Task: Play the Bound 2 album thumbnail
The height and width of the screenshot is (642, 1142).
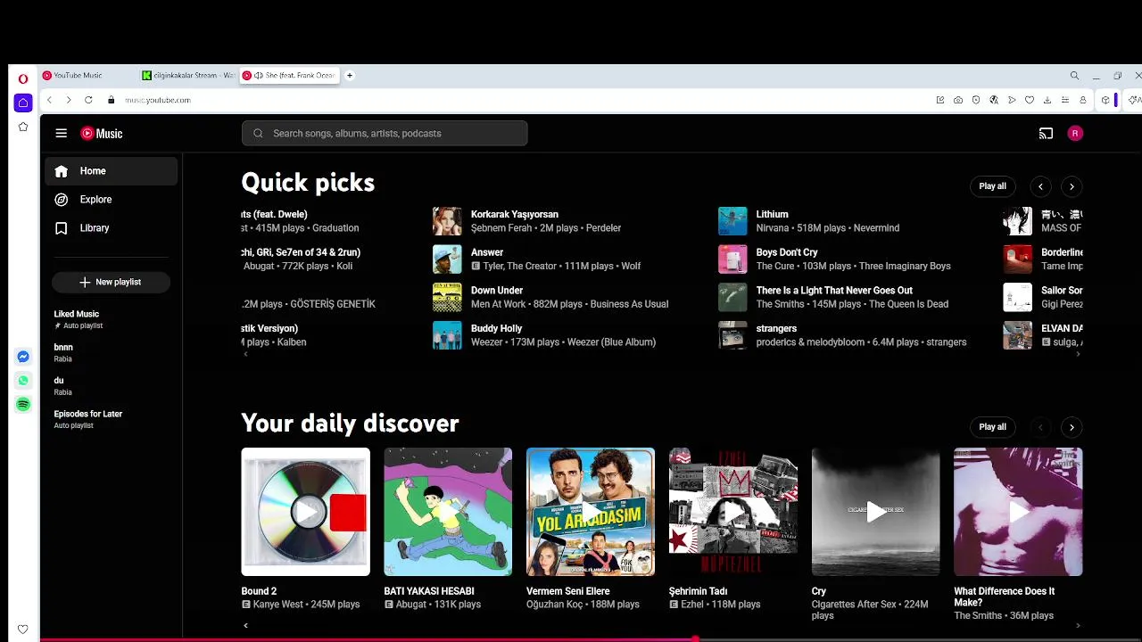Action: [x=305, y=512]
